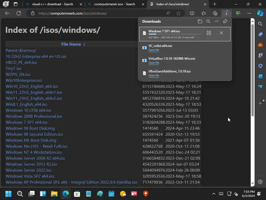The height and width of the screenshot is (200, 266).
Task: Go back to previous page
Action: click(7, 13)
